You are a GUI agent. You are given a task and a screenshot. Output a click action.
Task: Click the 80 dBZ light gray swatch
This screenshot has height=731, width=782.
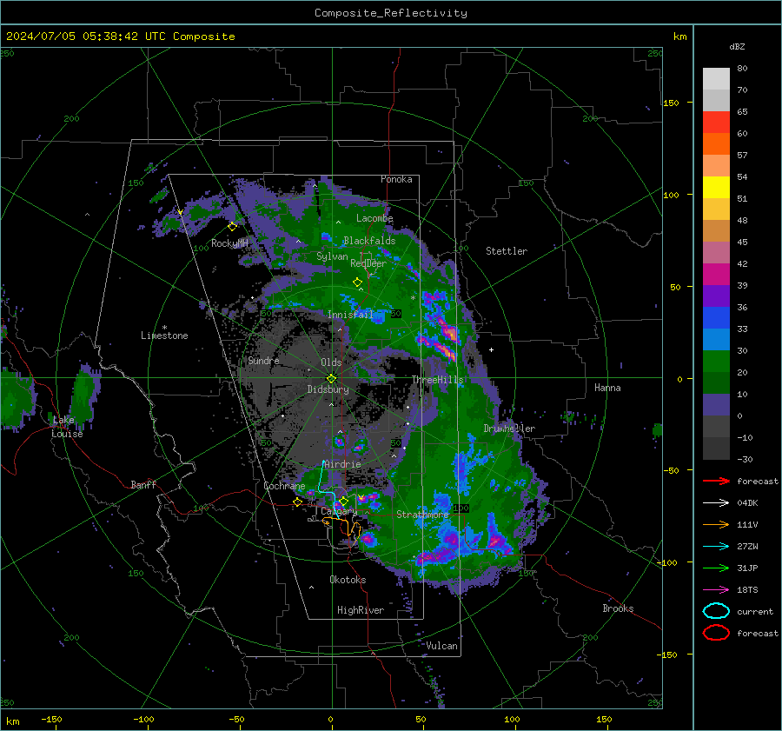point(716,78)
